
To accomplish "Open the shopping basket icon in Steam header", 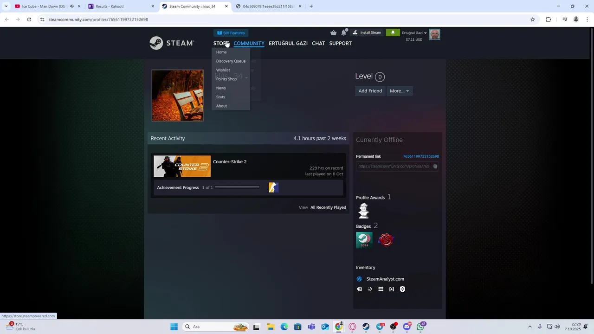I will point(333,32).
